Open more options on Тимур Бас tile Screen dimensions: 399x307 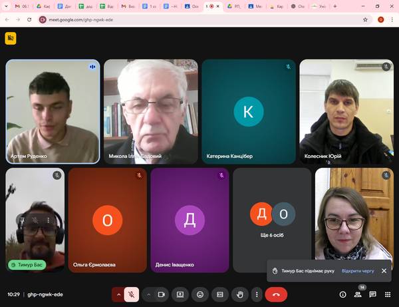(x=48, y=220)
